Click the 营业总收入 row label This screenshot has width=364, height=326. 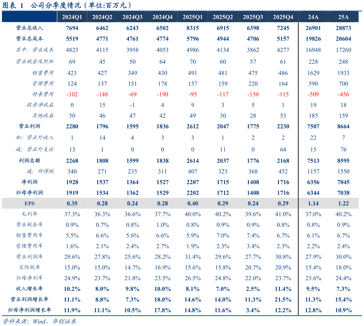[29, 28]
